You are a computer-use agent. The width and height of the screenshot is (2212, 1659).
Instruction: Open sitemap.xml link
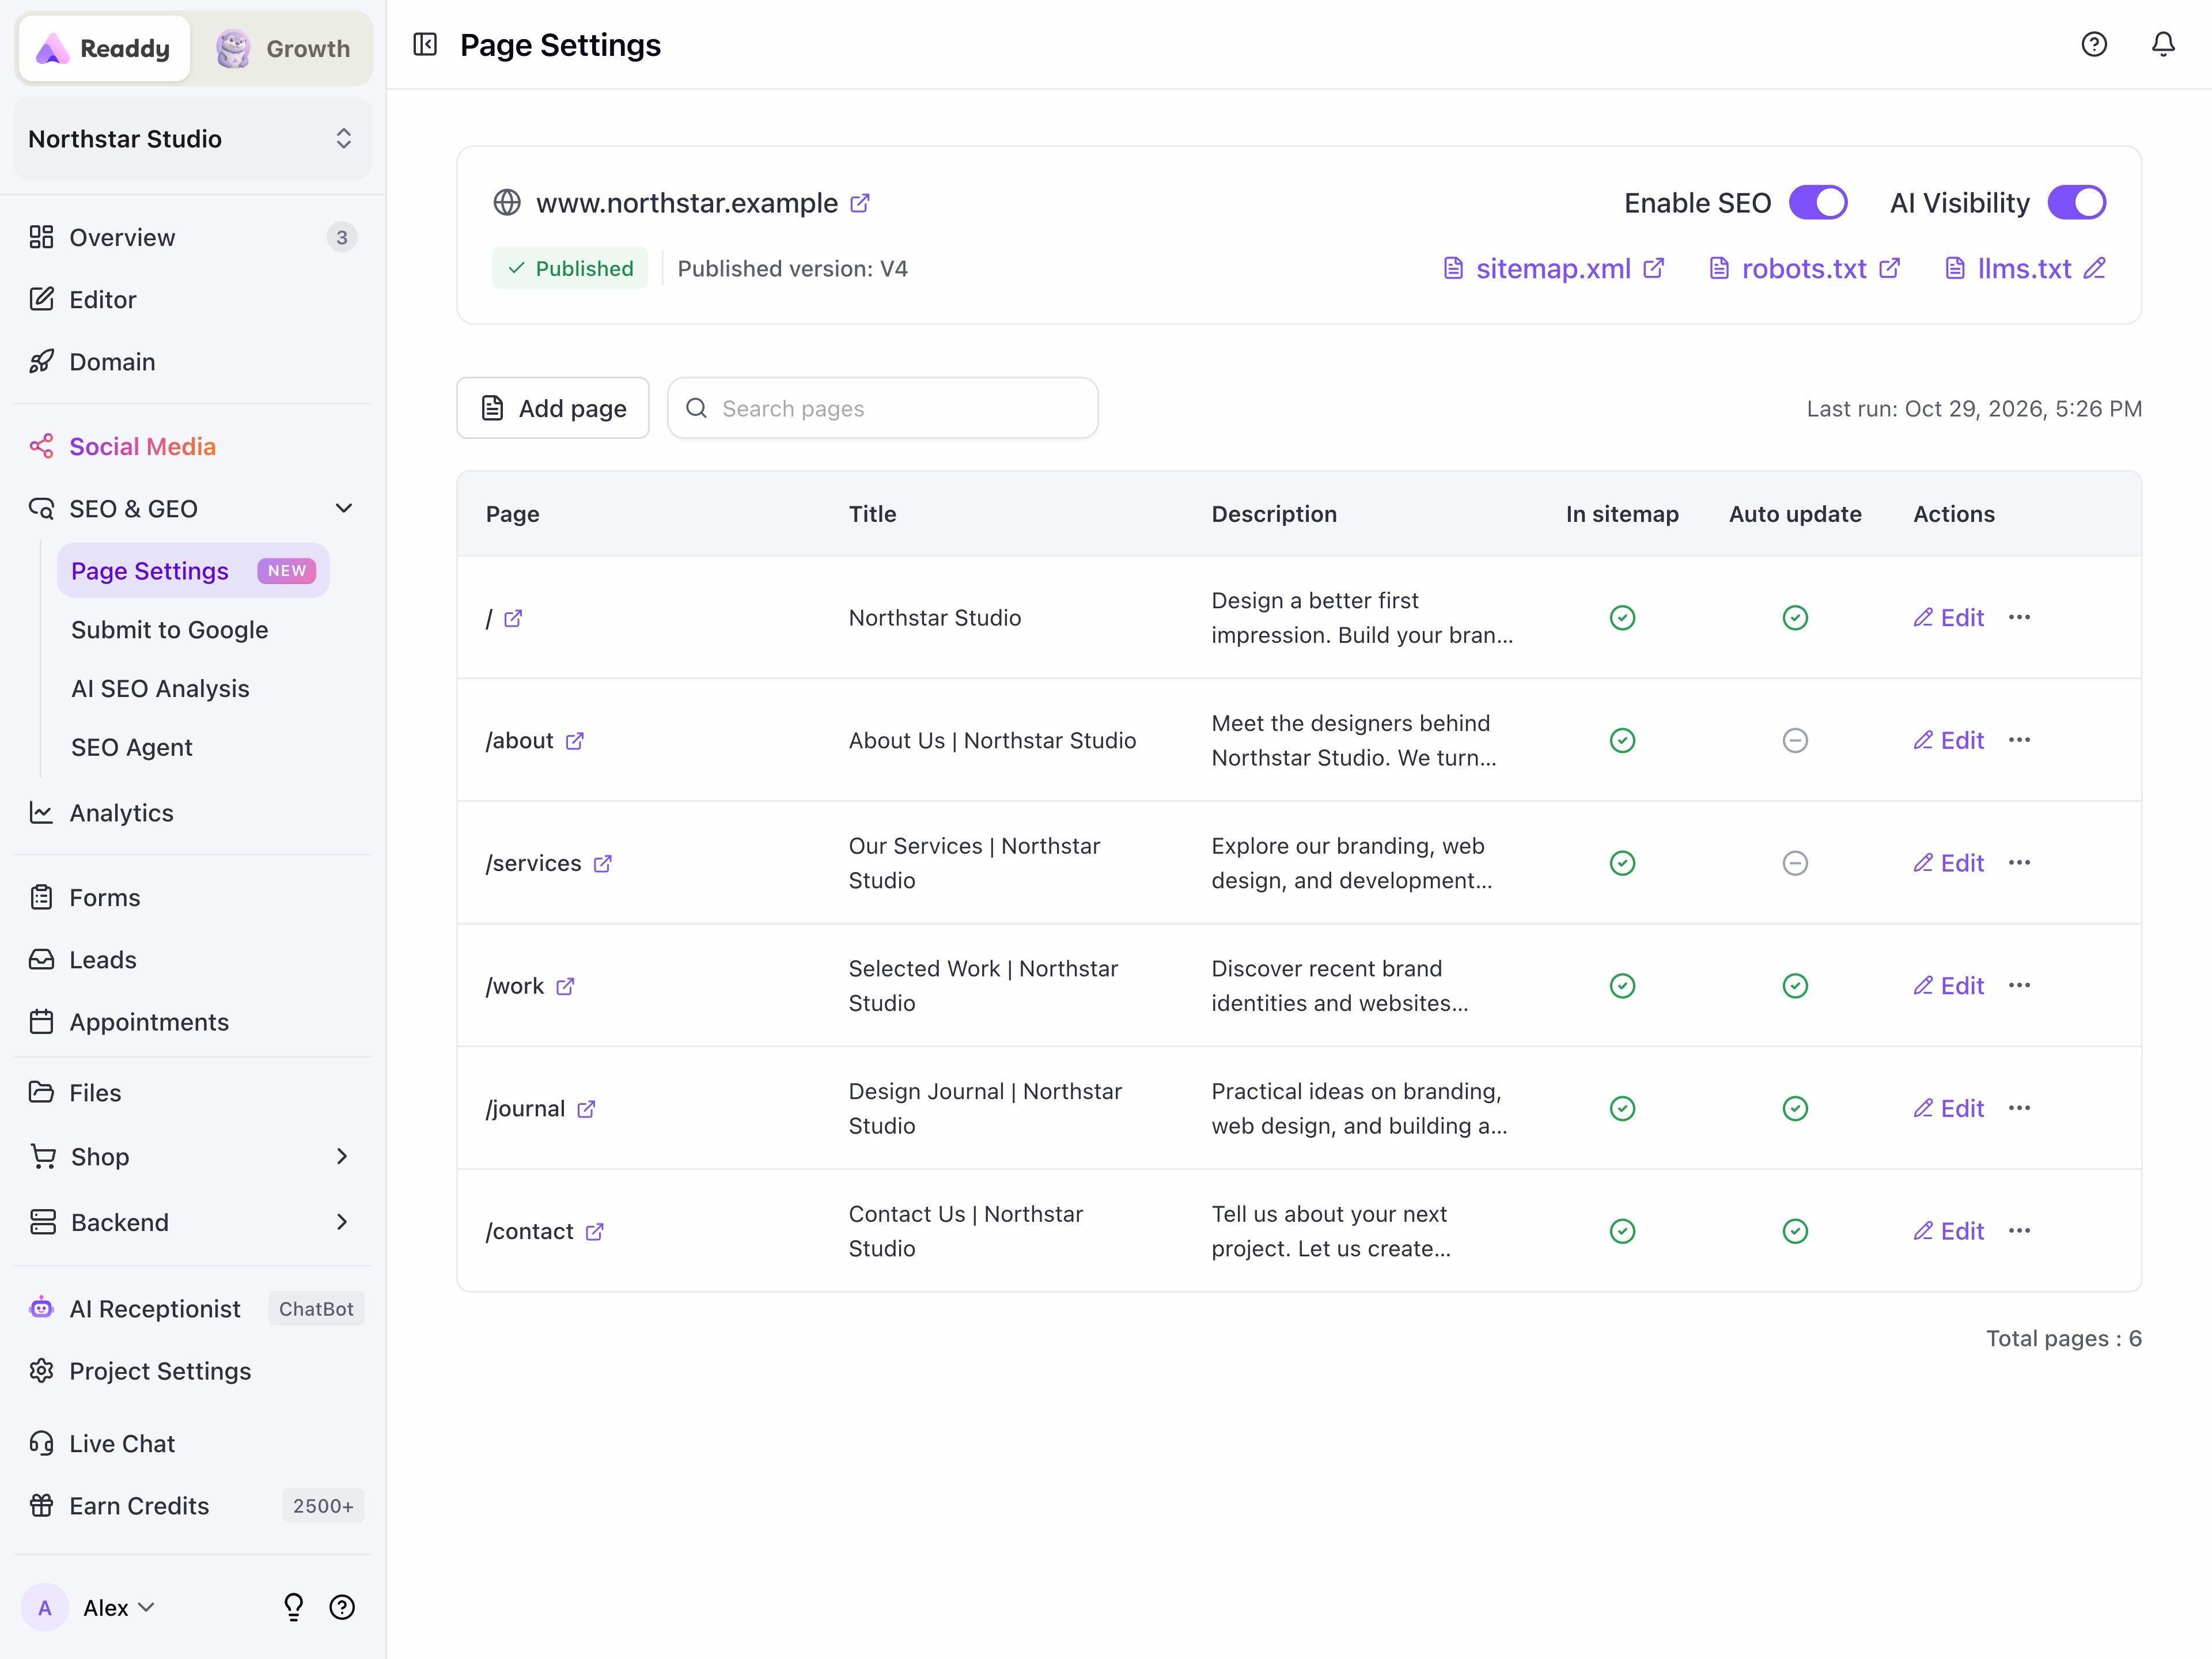point(1555,268)
